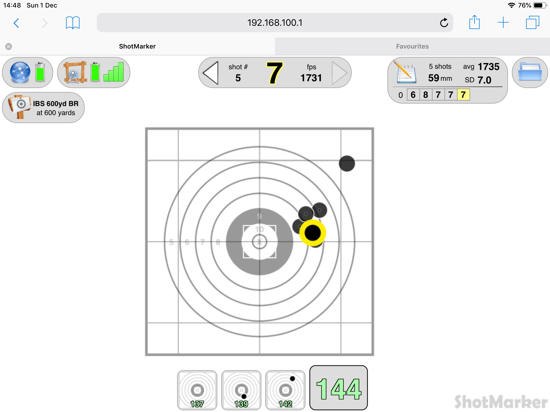Image resolution: width=550 pixels, height=412 pixels.
Task: Open the target frame sensor status icon
Action: [x=75, y=72]
